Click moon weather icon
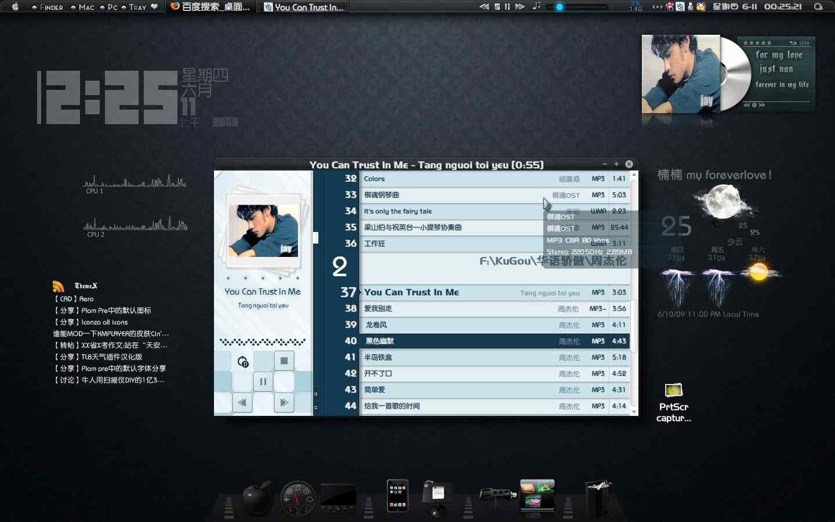 725,202
